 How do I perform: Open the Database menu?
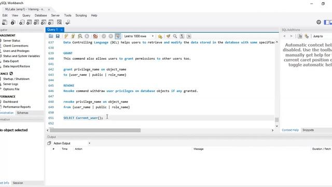[40, 16]
